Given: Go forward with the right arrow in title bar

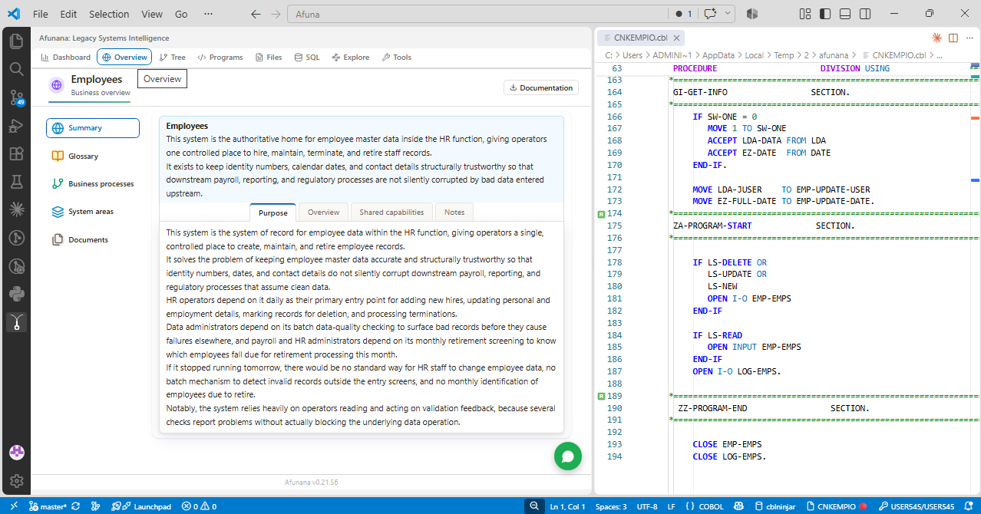Looking at the screenshot, I should (276, 14).
